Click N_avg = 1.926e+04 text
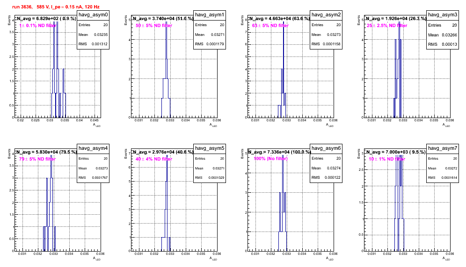The width and height of the screenshot is (466, 267). pyautogui.click(x=396, y=19)
